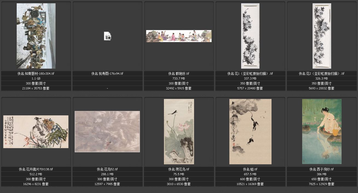Click the filename 佚名 花鸟52.tif
This screenshot has width=358, height=193.
click(x=107, y=169)
